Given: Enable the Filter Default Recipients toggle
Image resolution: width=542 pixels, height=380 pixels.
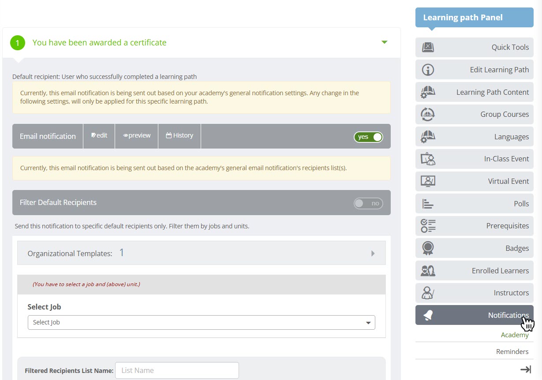Looking at the screenshot, I should coord(368,203).
